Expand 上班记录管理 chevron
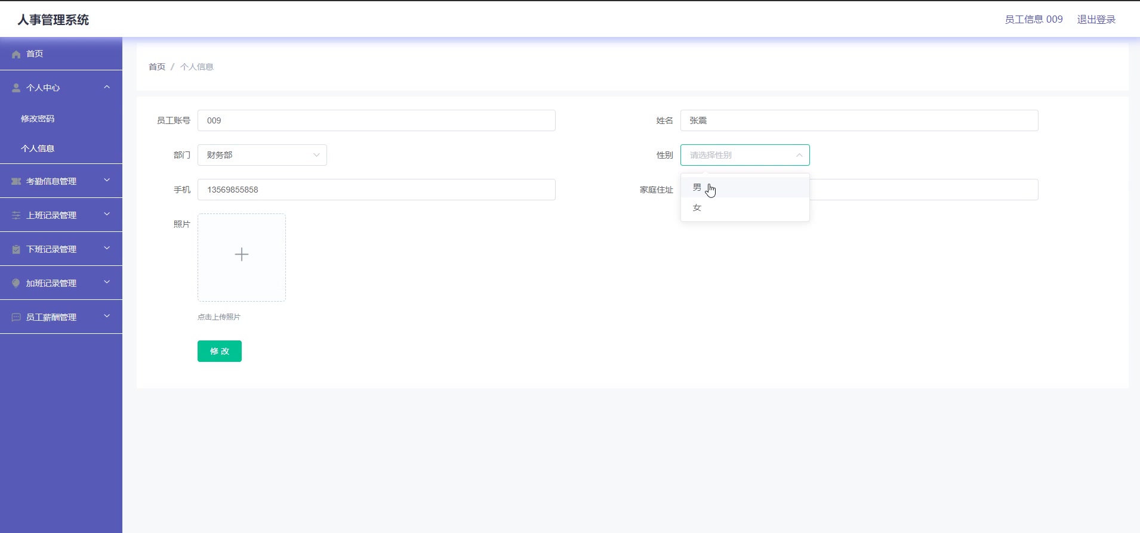Screen dimensions: 1140x533 (107, 214)
